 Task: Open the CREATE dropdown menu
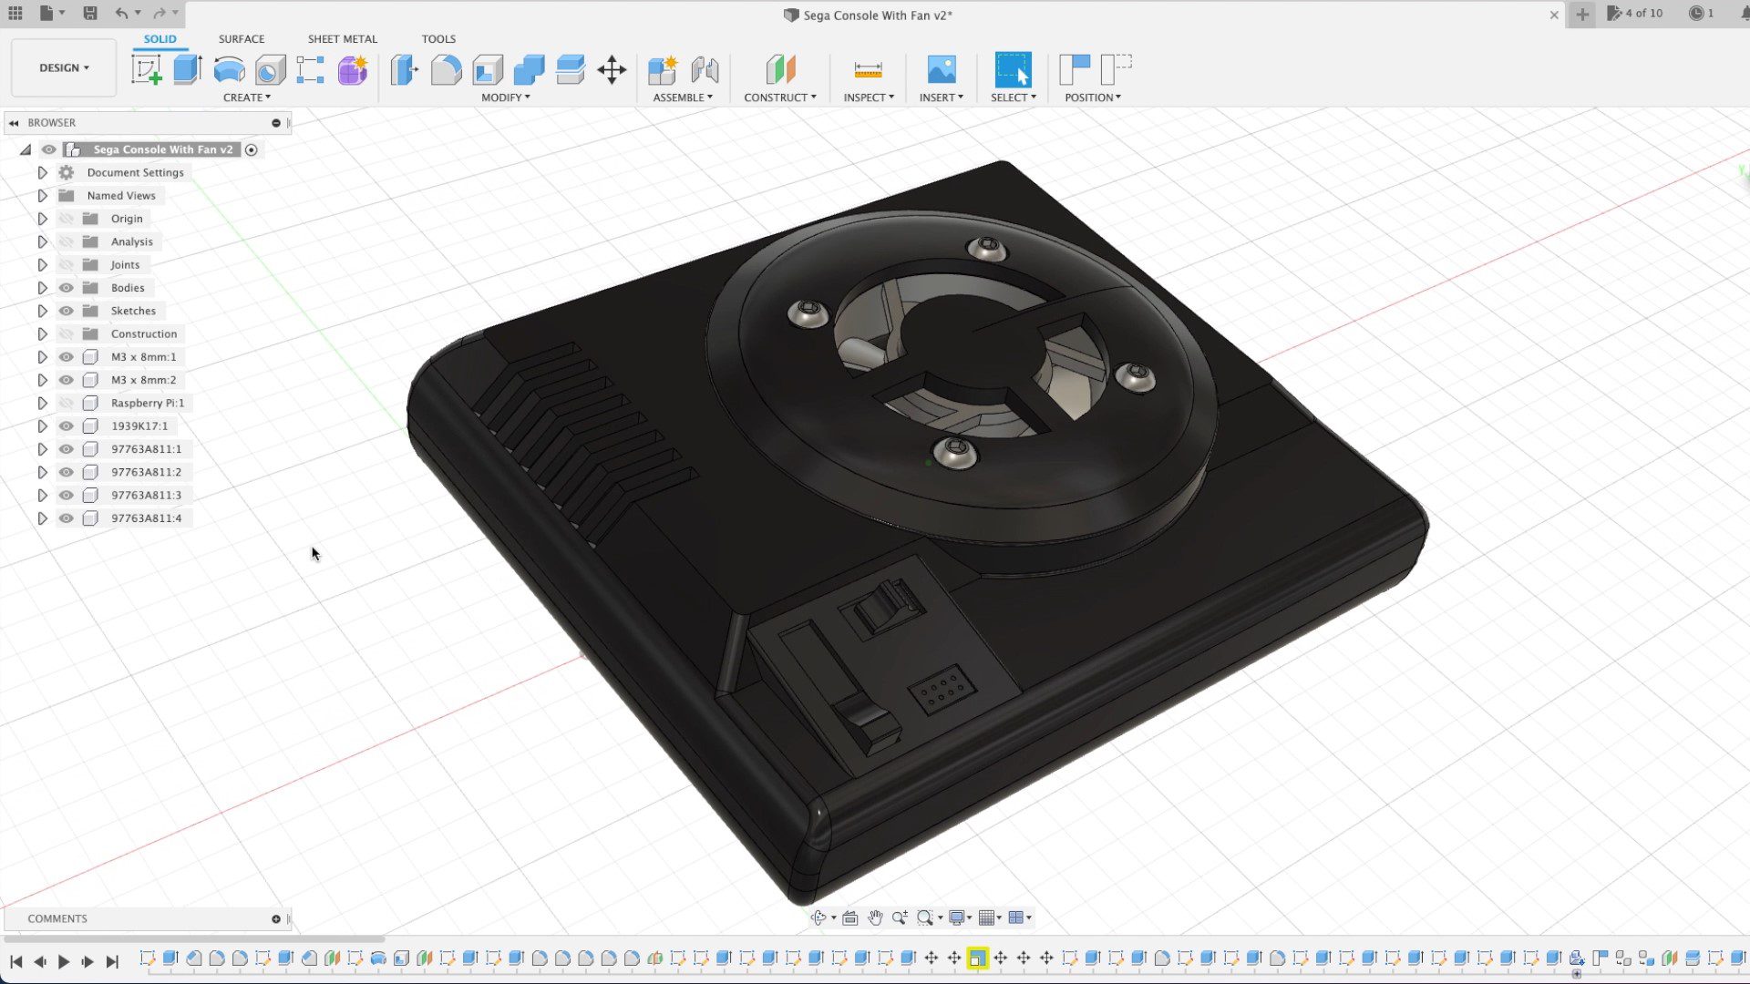[246, 97]
